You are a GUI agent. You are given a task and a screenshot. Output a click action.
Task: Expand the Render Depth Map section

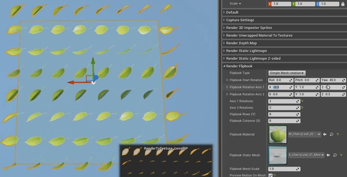click(x=224, y=43)
